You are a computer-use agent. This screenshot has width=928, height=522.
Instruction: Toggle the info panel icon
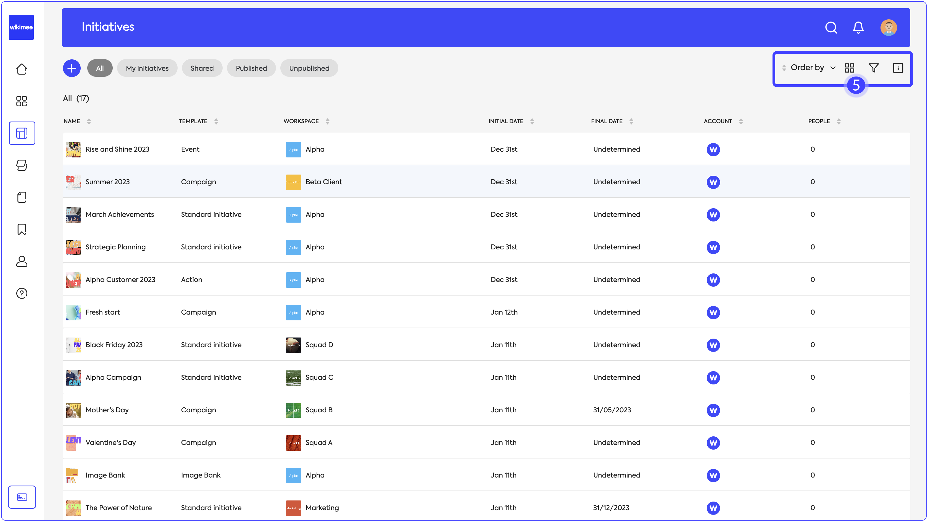[898, 68]
